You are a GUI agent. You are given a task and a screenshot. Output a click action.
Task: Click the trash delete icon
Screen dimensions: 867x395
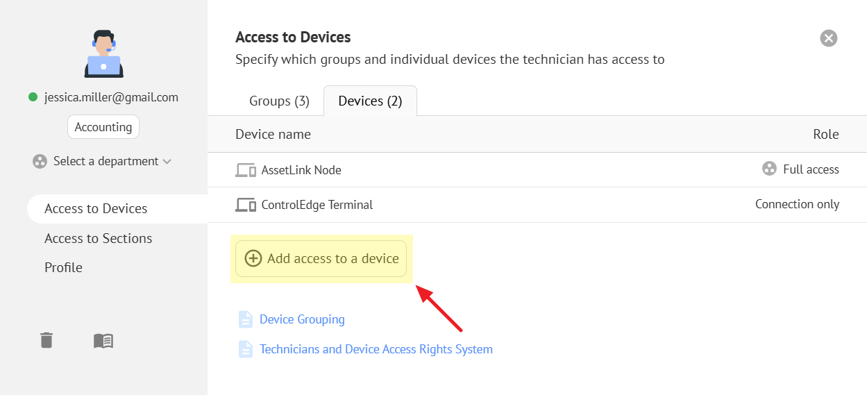pyautogui.click(x=46, y=340)
